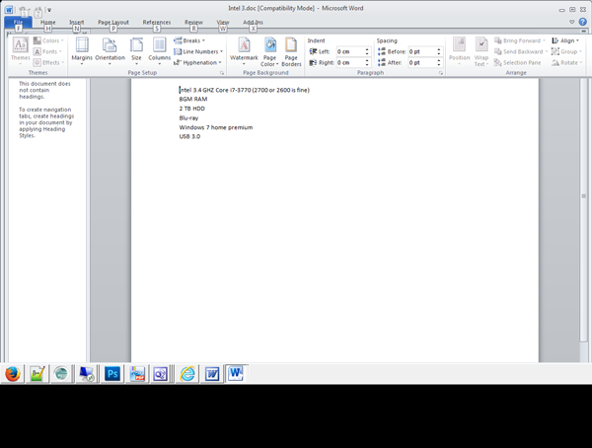Screen dimensions: 592x448
Task: Click the '2 TB HDD' line
Action: (x=192, y=109)
